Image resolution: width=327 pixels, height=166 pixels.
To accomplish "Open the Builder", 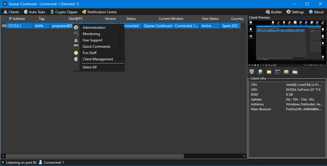I will click(274, 12).
